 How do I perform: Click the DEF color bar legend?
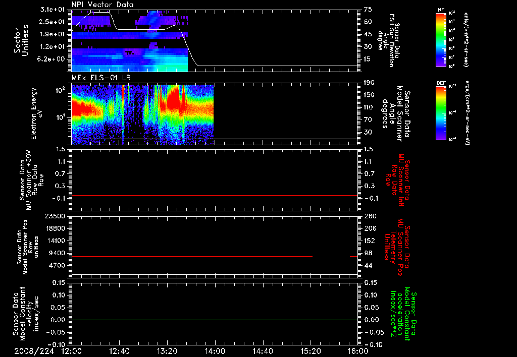[441, 113]
